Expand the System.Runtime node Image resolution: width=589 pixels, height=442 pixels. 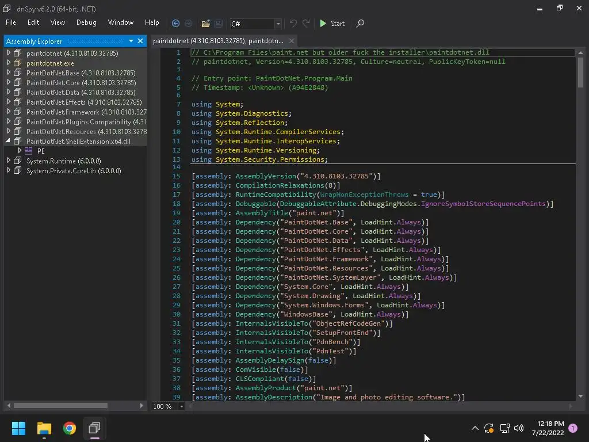pyautogui.click(x=9, y=161)
